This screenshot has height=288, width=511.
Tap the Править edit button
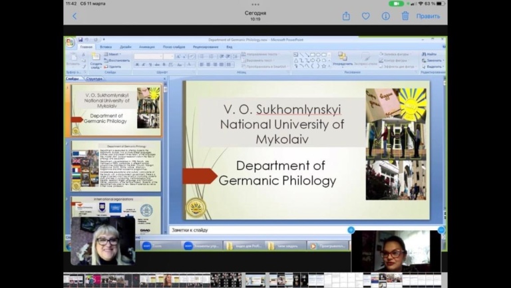coord(428,16)
